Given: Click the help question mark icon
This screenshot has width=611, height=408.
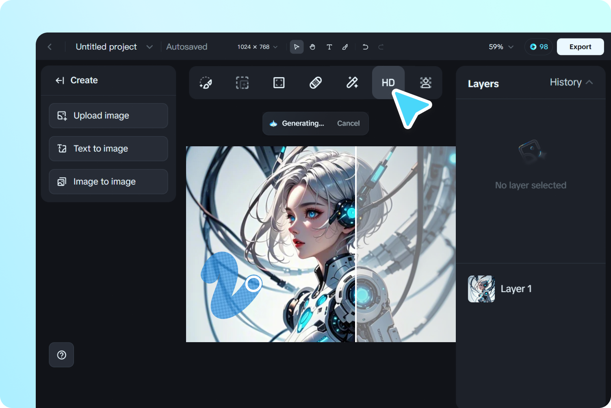Looking at the screenshot, I should [x=61, y=355].
